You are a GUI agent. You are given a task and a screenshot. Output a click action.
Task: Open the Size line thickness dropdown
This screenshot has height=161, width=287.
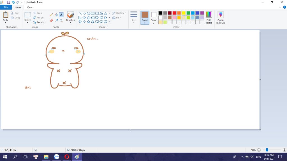134,17
